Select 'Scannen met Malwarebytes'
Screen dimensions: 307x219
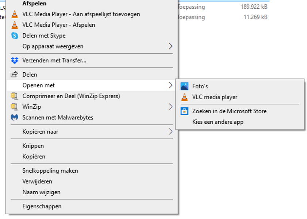coord(92,118)
